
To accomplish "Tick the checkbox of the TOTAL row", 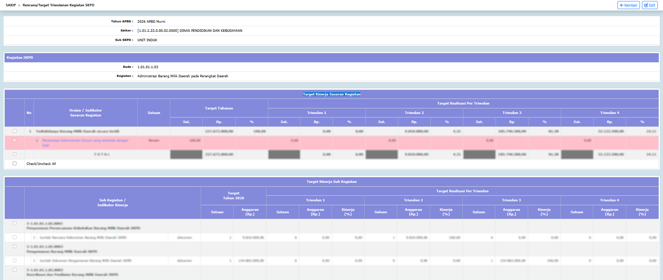I will click(14, 154).
